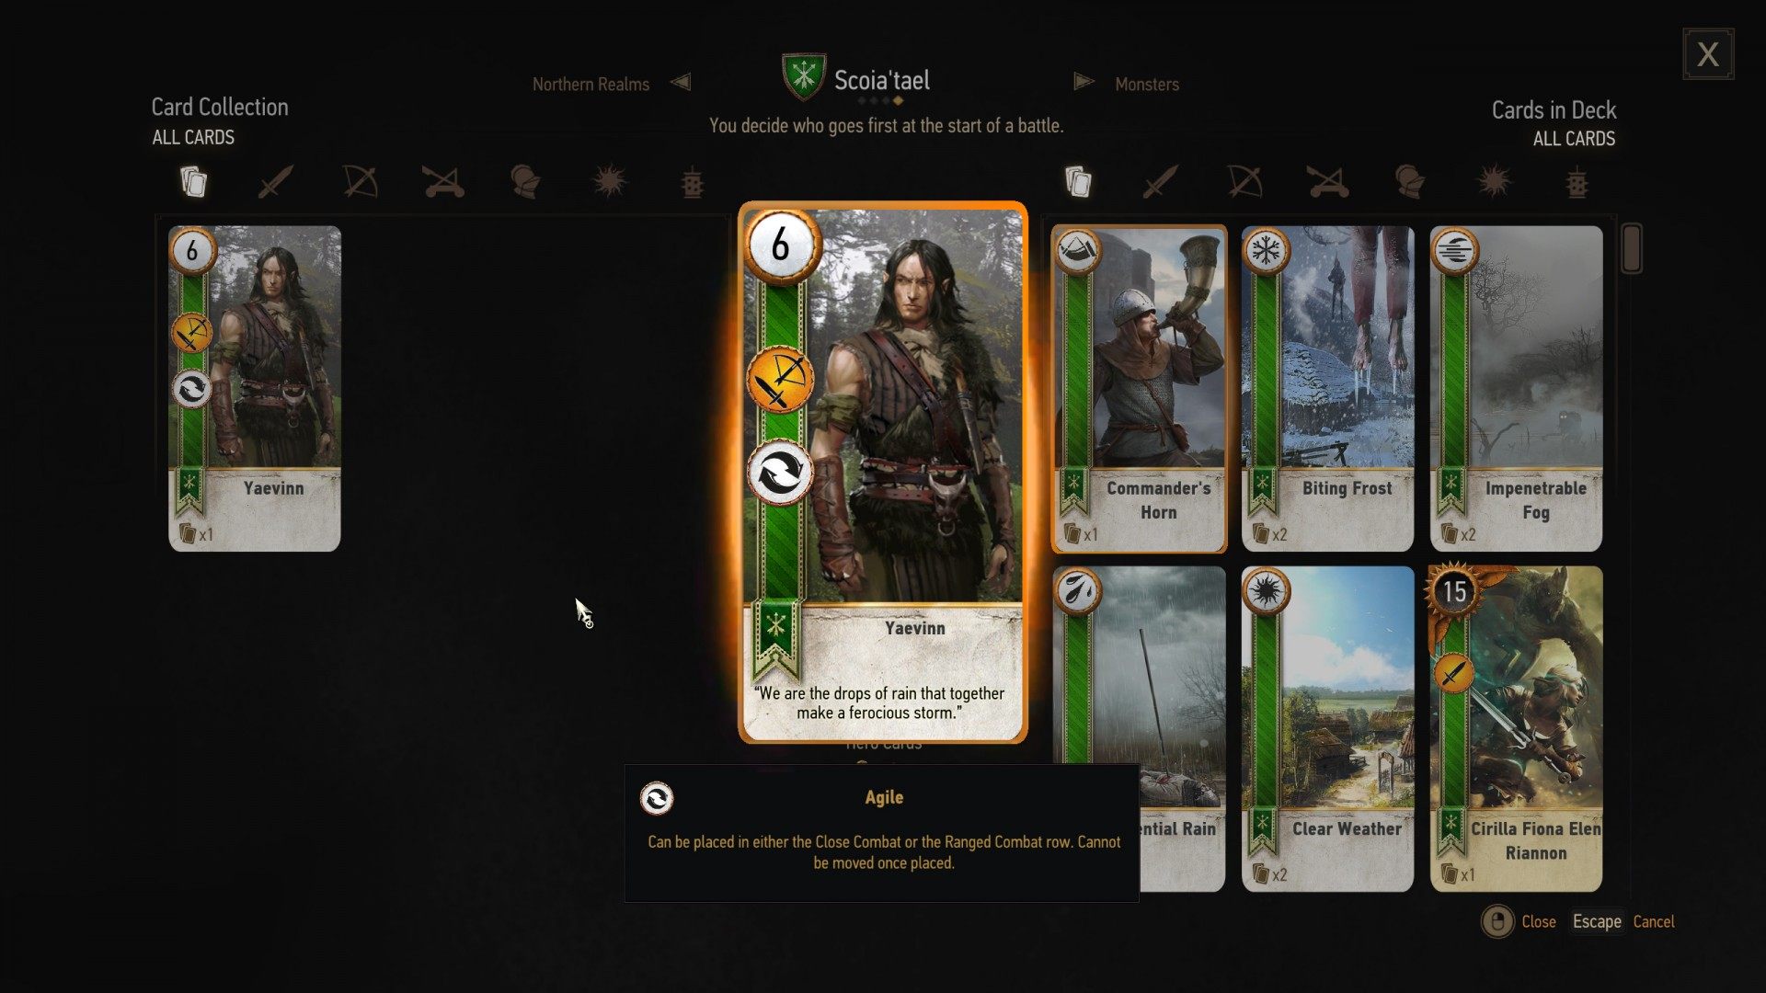Filter Card Collection by weather sun icon

[x=609, y=181]
